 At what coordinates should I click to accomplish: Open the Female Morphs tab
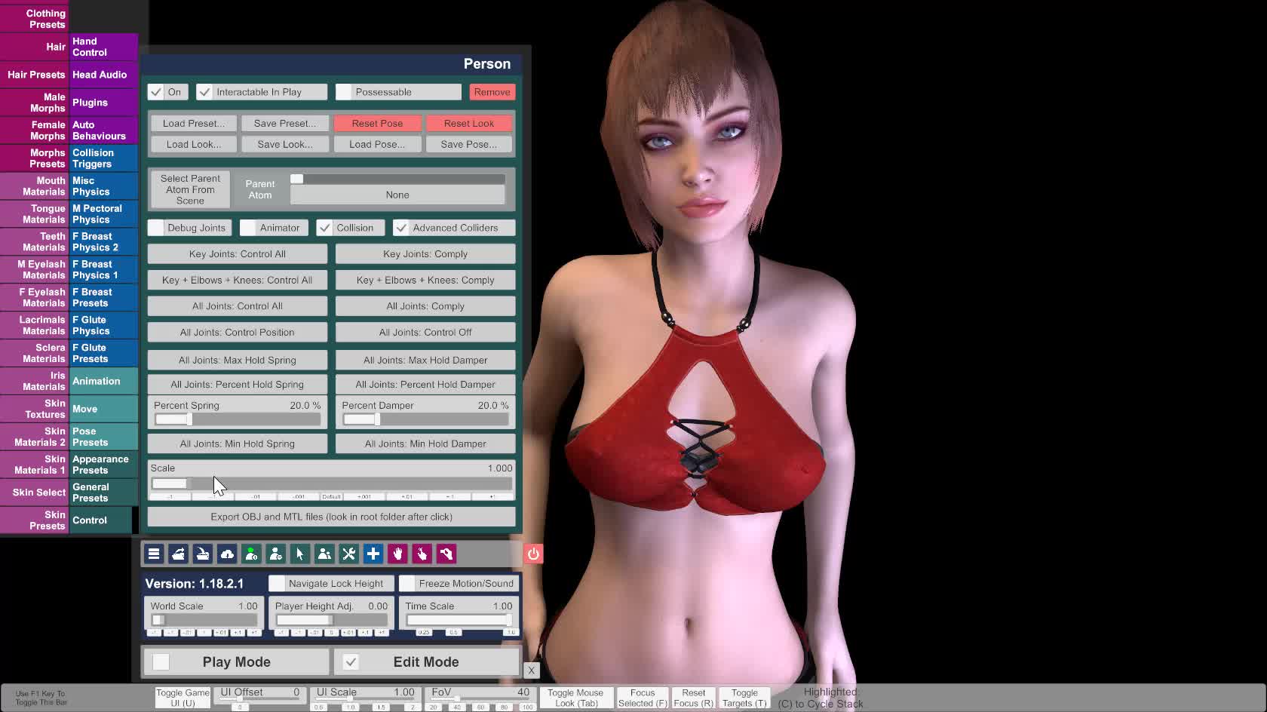pos(35,130)
